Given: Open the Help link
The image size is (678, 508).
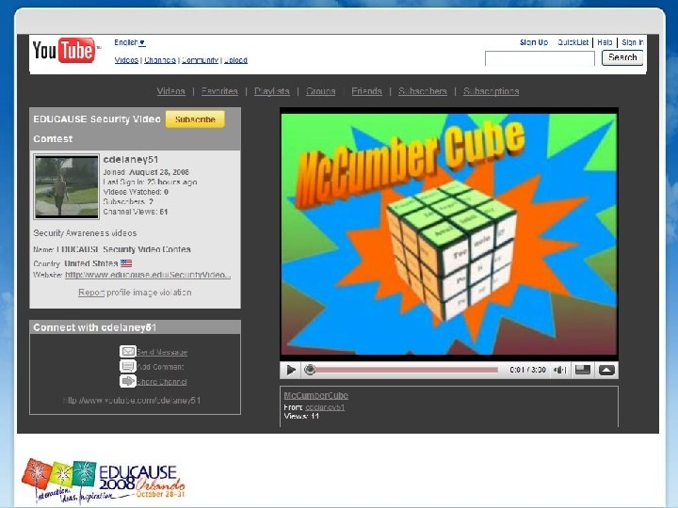Looking at the screenshot, I should (605, 42).
